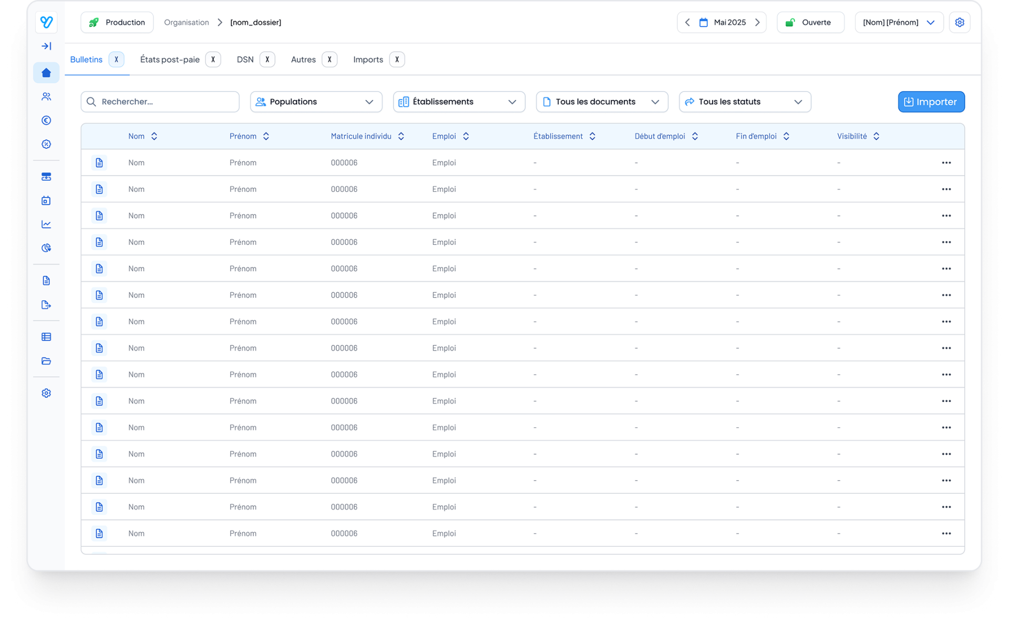Image resolution: width=1009 pixels, height=625 pixels.
Task: Open the folder icon in sidebar
Action: click(x=46, y=361)
